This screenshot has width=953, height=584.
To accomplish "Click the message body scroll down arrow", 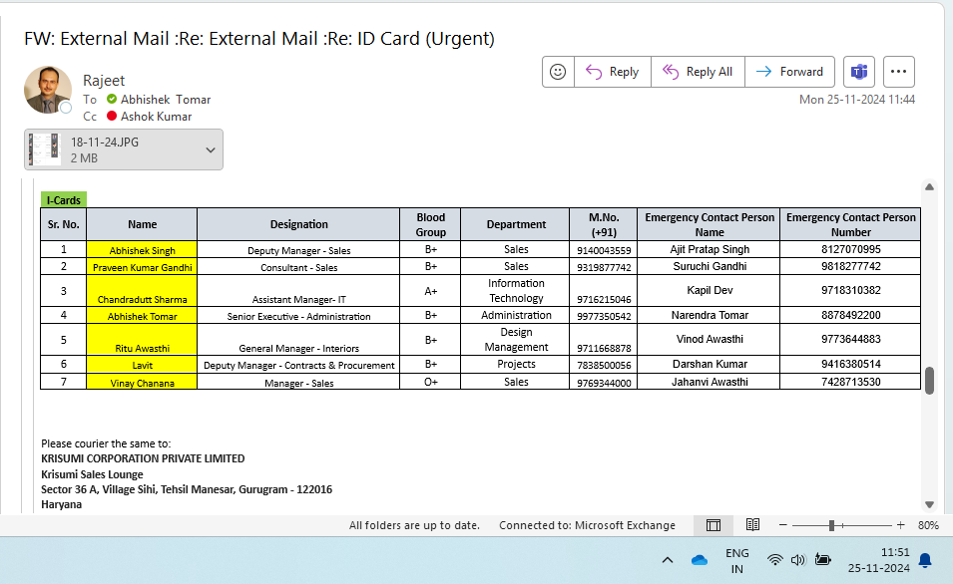I will 930,504.
